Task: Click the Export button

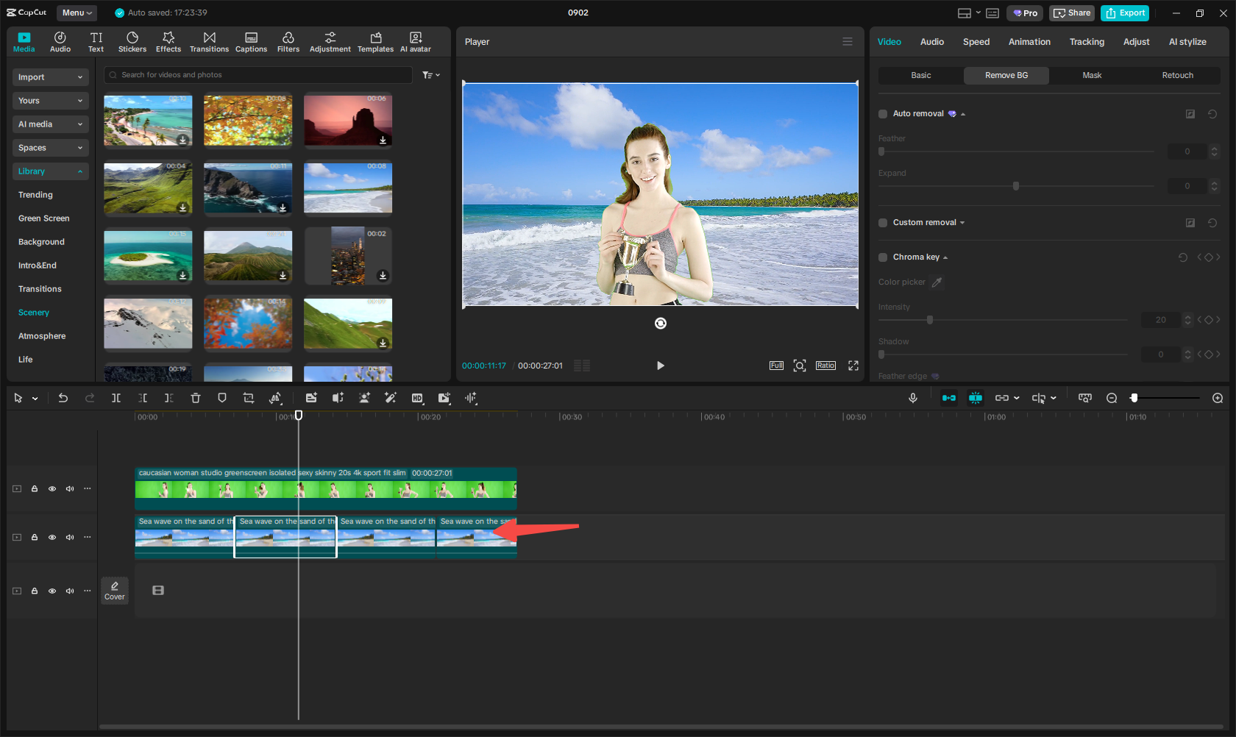Action: pyautogui.click(x=1125, y=13)
